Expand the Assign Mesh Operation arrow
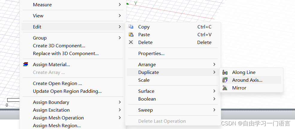The width and height of the screenshot is (295, 129). pyautogui.click(x=120, y=118)
